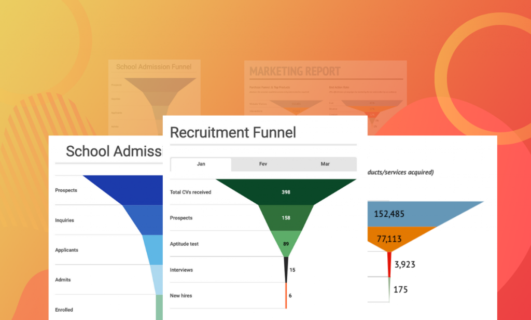
Task: Select the Jan tab
Action: 201,164
